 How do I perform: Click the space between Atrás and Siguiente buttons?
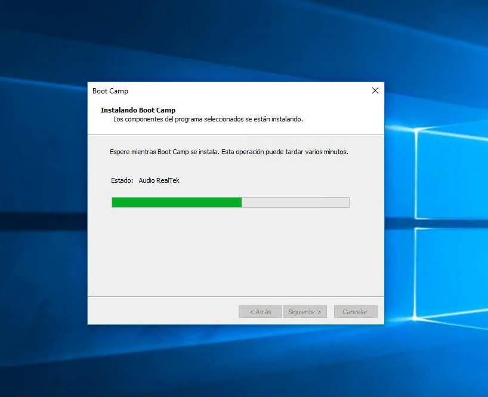click(282, 311)
